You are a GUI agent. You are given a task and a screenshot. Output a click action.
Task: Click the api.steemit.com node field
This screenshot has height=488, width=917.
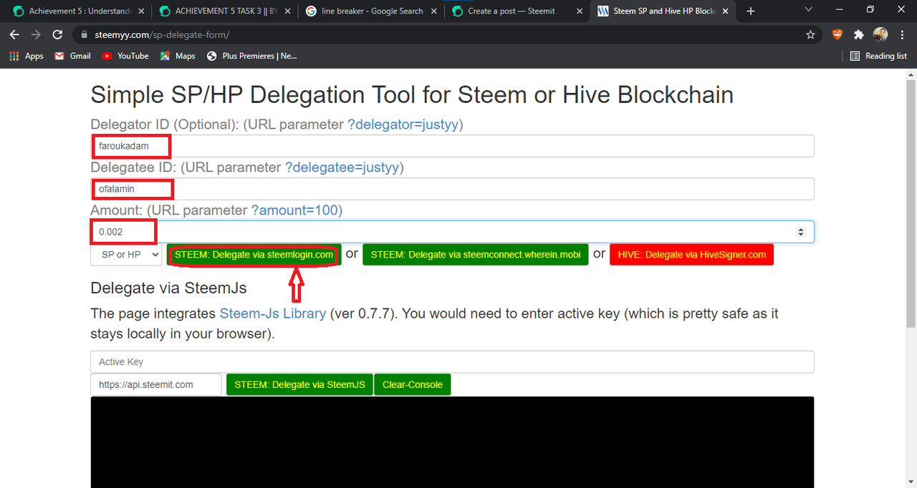(156, 384)
